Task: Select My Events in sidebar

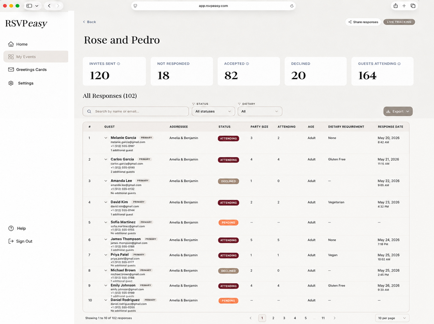Action: 36,57
